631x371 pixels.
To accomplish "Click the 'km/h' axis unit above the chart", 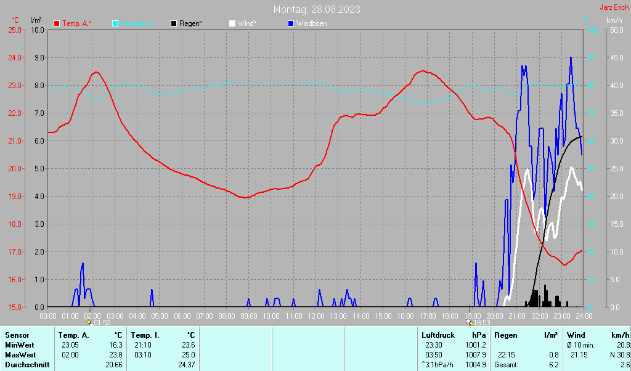I will (614, 20).
